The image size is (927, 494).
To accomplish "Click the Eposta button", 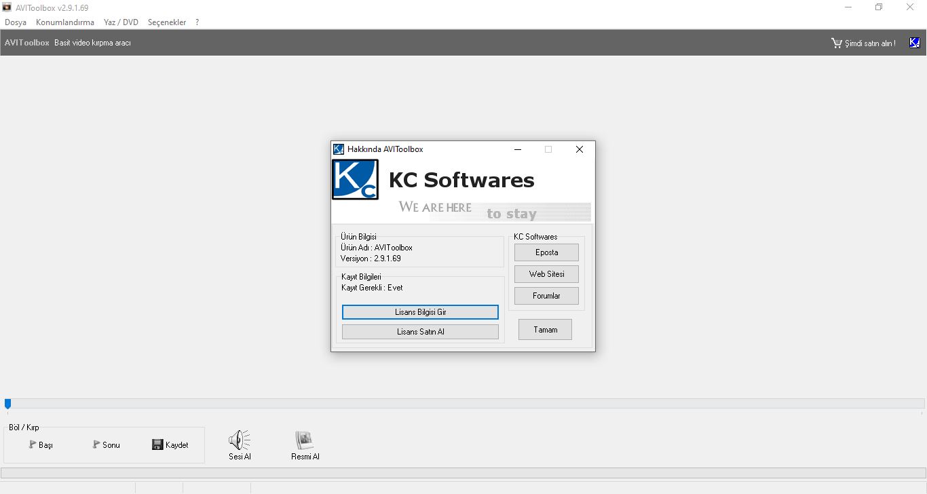I will [x=546, y=252].
